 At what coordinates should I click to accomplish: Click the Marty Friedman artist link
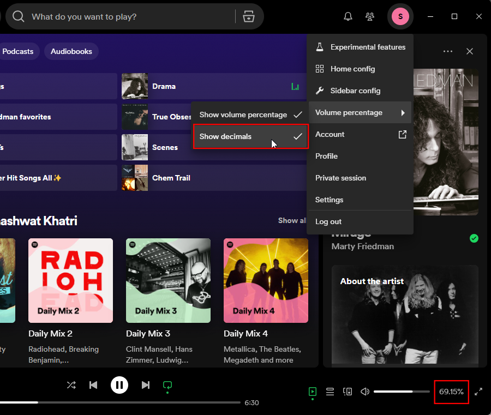coord(362,246)
